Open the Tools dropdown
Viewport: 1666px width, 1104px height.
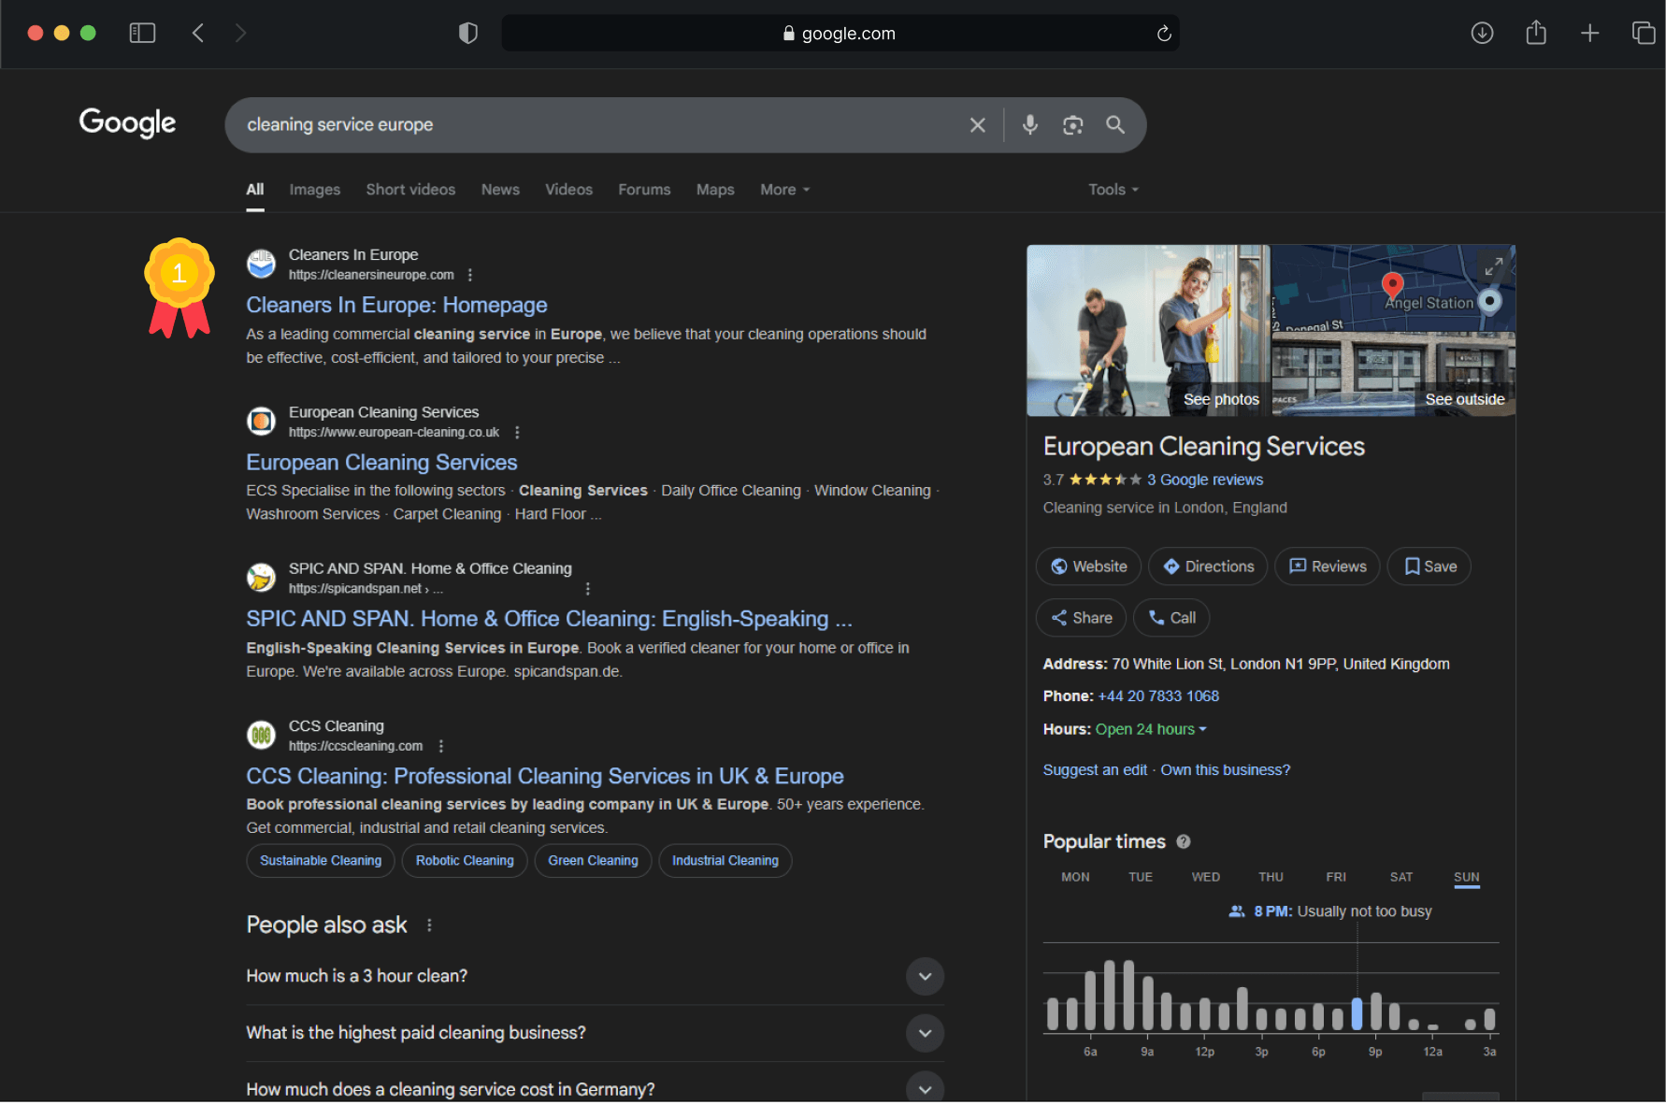(x=1113, y=190)
